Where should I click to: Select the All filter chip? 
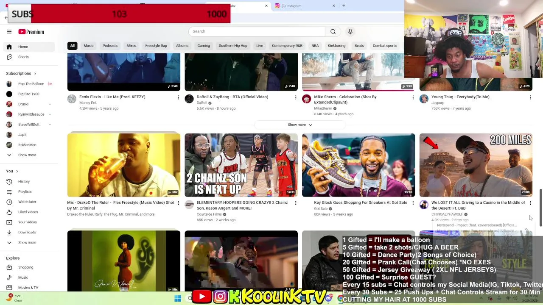pos(72,46)
